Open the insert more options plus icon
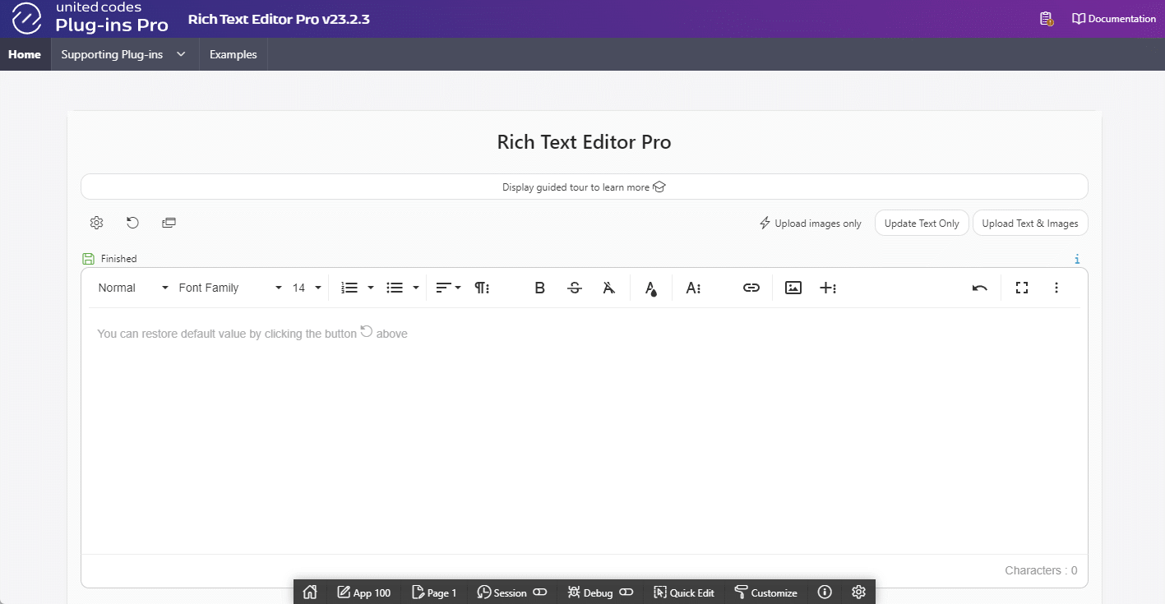 click(828, 288)
